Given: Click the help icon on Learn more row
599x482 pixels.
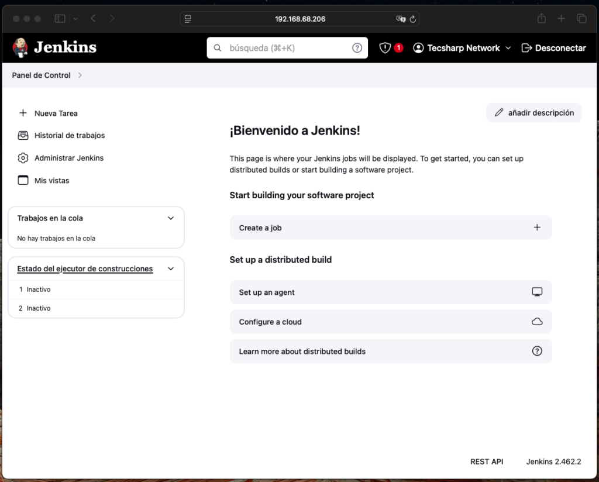Looking at the screenshot, I should [x=537, y=351].
